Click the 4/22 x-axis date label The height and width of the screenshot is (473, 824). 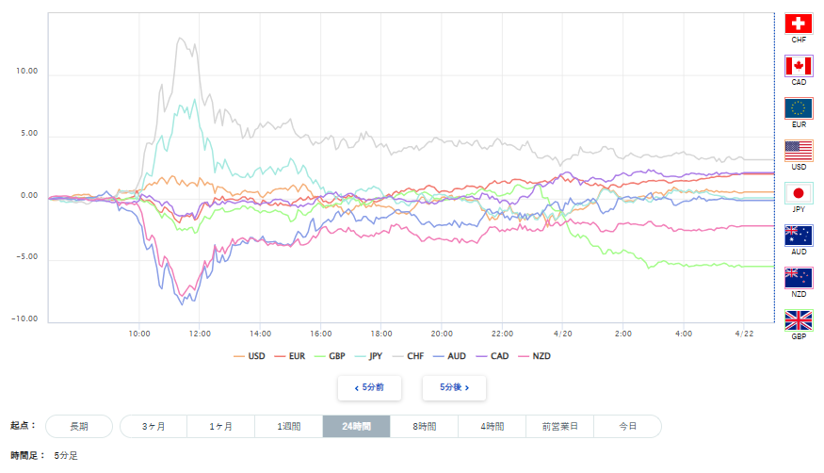744,334
